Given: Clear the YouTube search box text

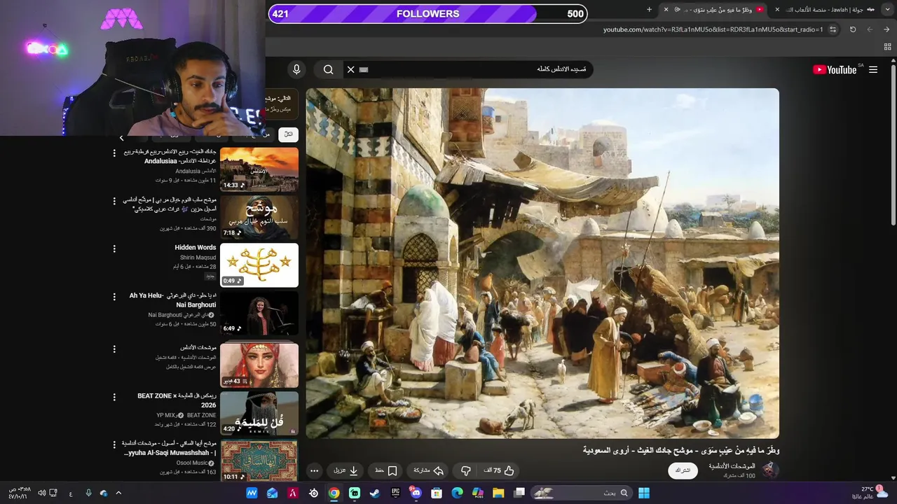Looking at the screenshot, I should [x=351, y=69].
